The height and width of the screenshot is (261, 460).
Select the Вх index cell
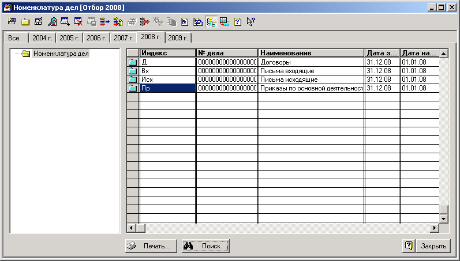tap(167, 71)
